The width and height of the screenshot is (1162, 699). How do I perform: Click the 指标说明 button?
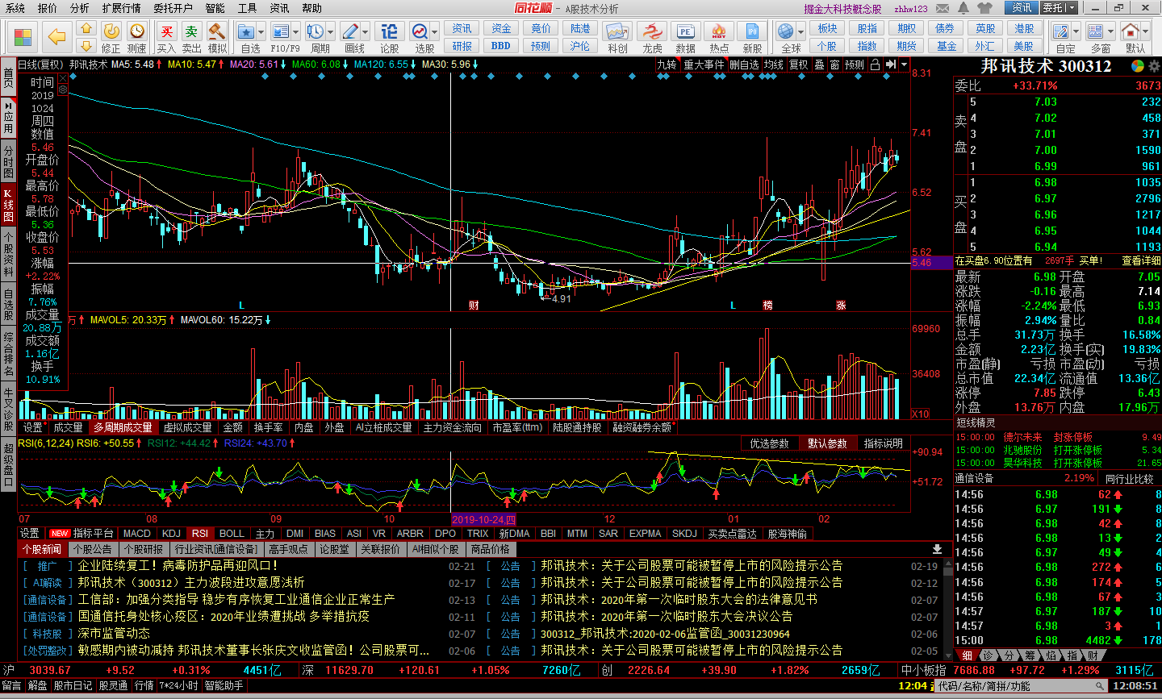884,443
